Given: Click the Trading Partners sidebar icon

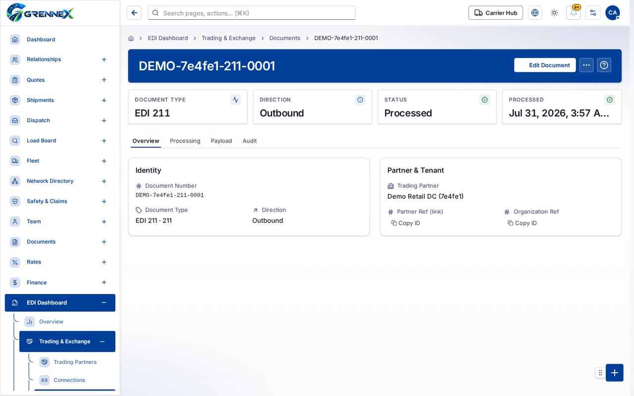Looking at the screenshot, I should point(45,362).
